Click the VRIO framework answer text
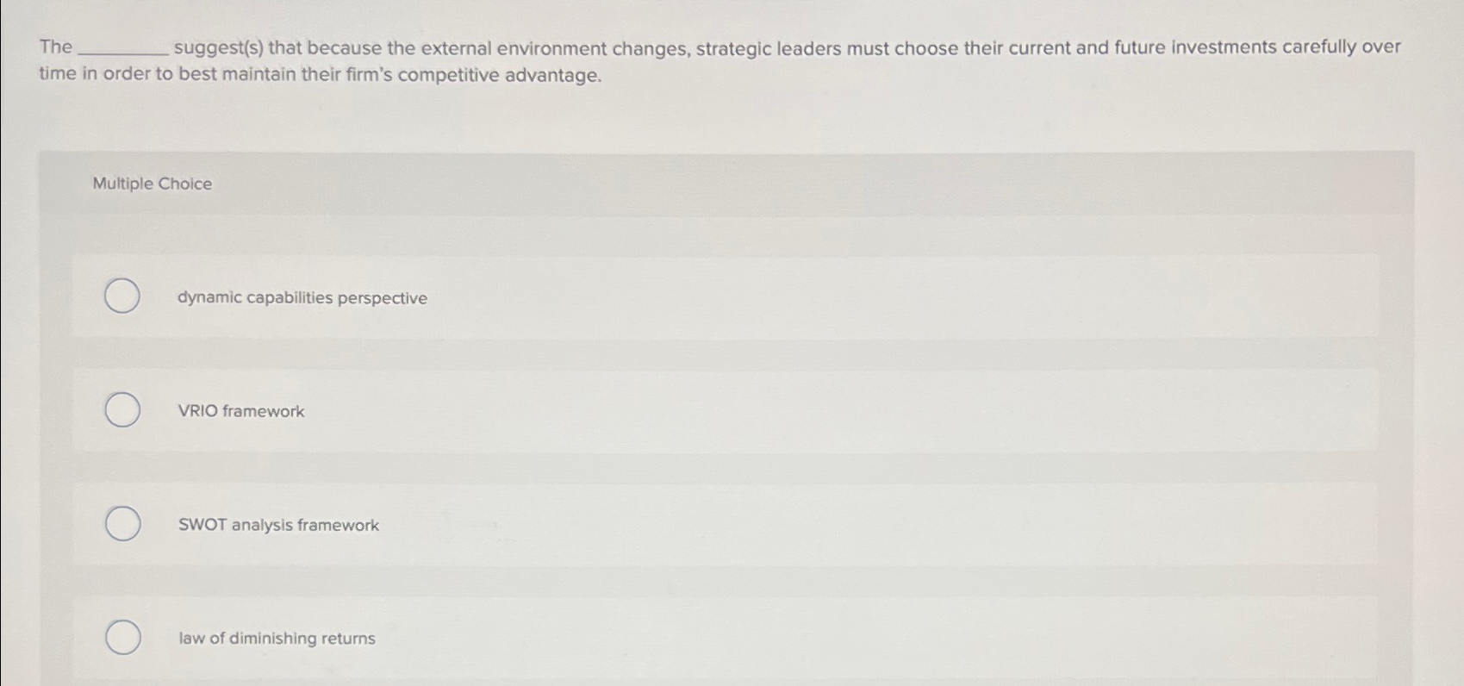This screenshot has height=686, width=1464. [x=240, y=411]
